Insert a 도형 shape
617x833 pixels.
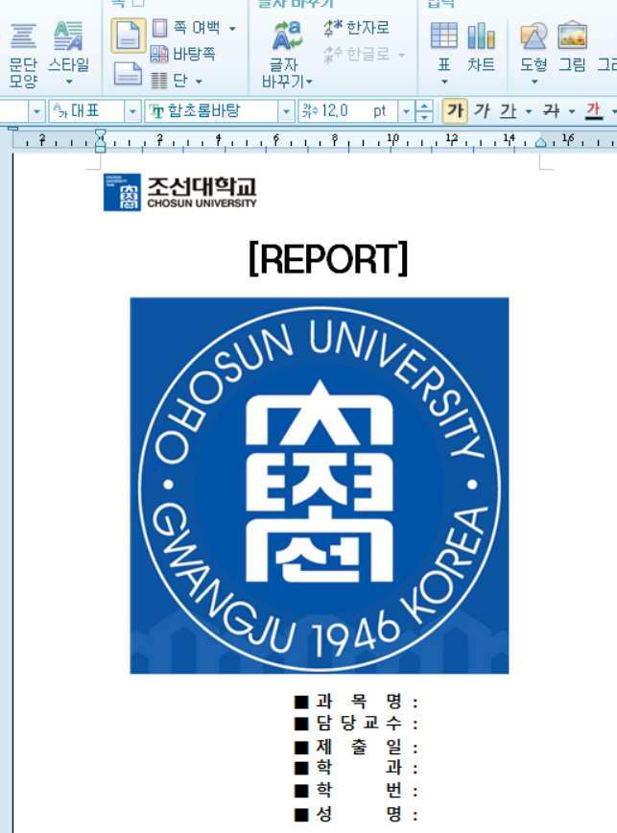[534, 47]
